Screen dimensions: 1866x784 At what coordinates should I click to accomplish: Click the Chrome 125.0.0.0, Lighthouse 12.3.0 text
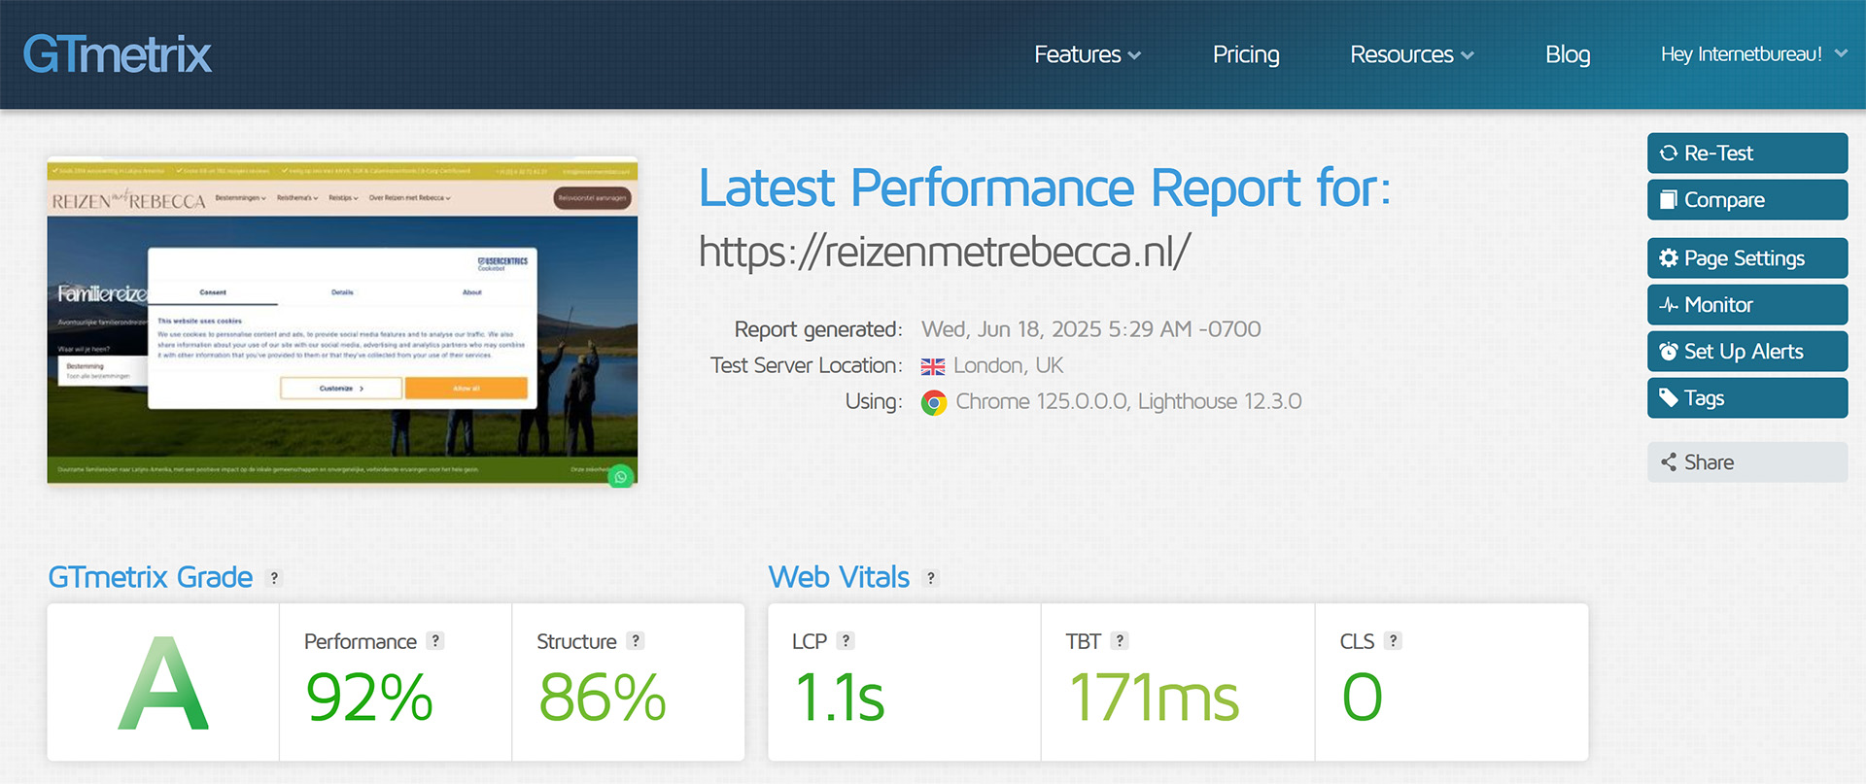click(1128, 402)
